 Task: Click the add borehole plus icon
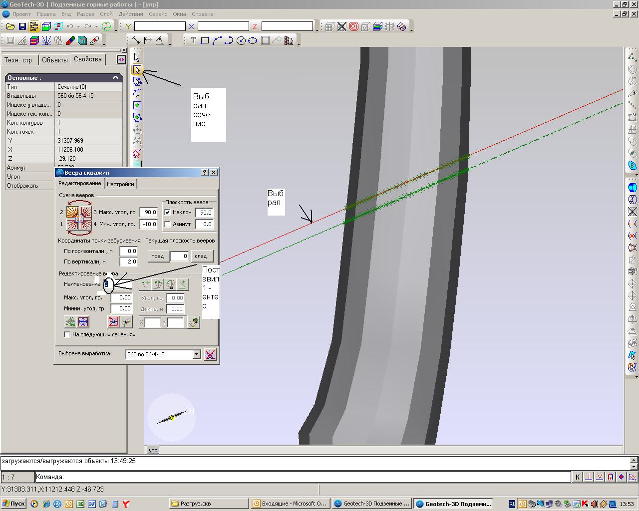pyautogui.click(x=193, y=322)
